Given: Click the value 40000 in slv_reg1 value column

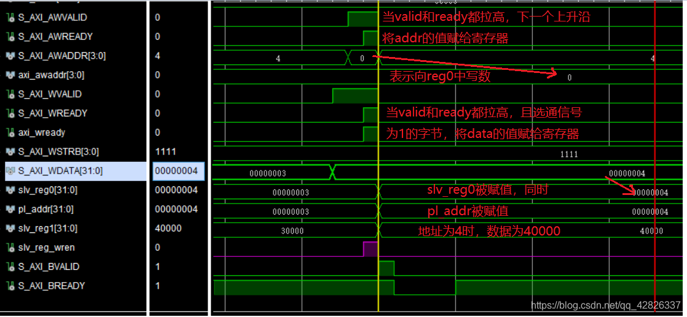Looking at the screenshot, I should (168, 228).
